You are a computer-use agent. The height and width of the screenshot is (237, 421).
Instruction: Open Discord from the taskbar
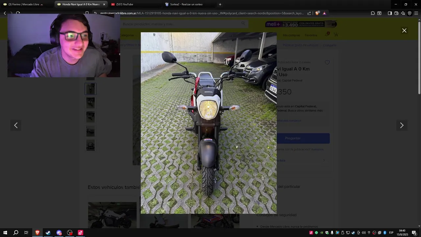tap(59, 233)
